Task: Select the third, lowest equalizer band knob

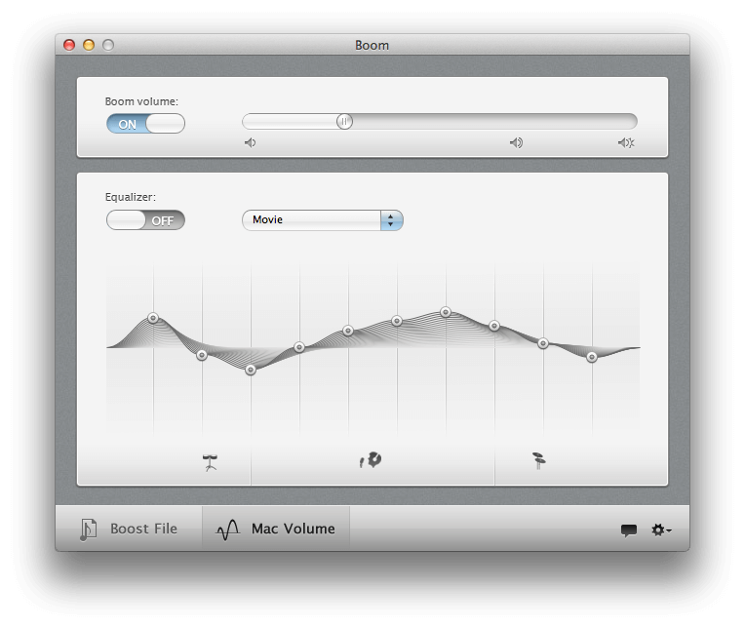Action: click(x=251, y=370)
